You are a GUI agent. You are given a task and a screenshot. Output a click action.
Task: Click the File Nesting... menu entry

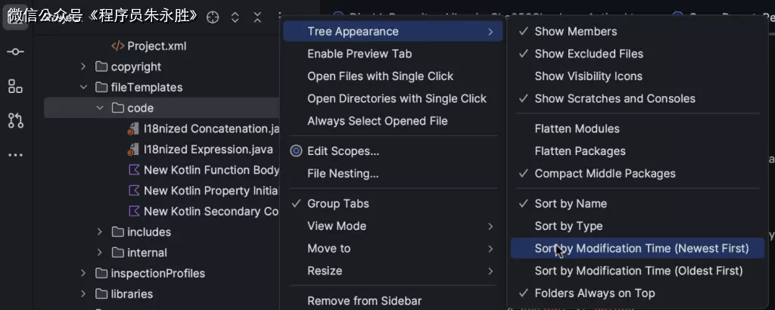pyautogui.click(x=342, y=173)
